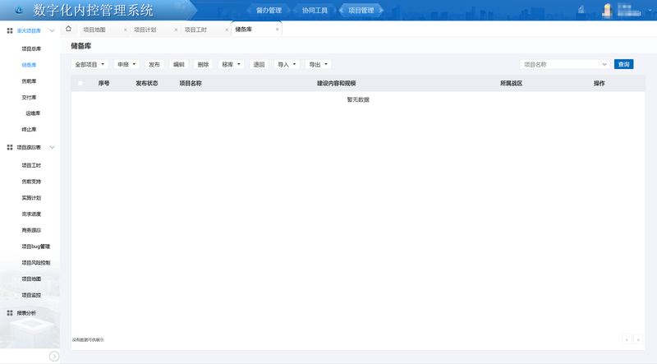Open 报表分析 section in sidebar

(x=26, y=313)
